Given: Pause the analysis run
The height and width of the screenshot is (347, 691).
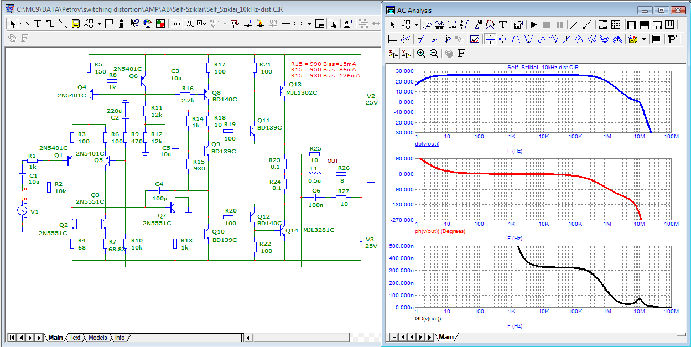Looking at the screenshot, I should tap(559, 25).
